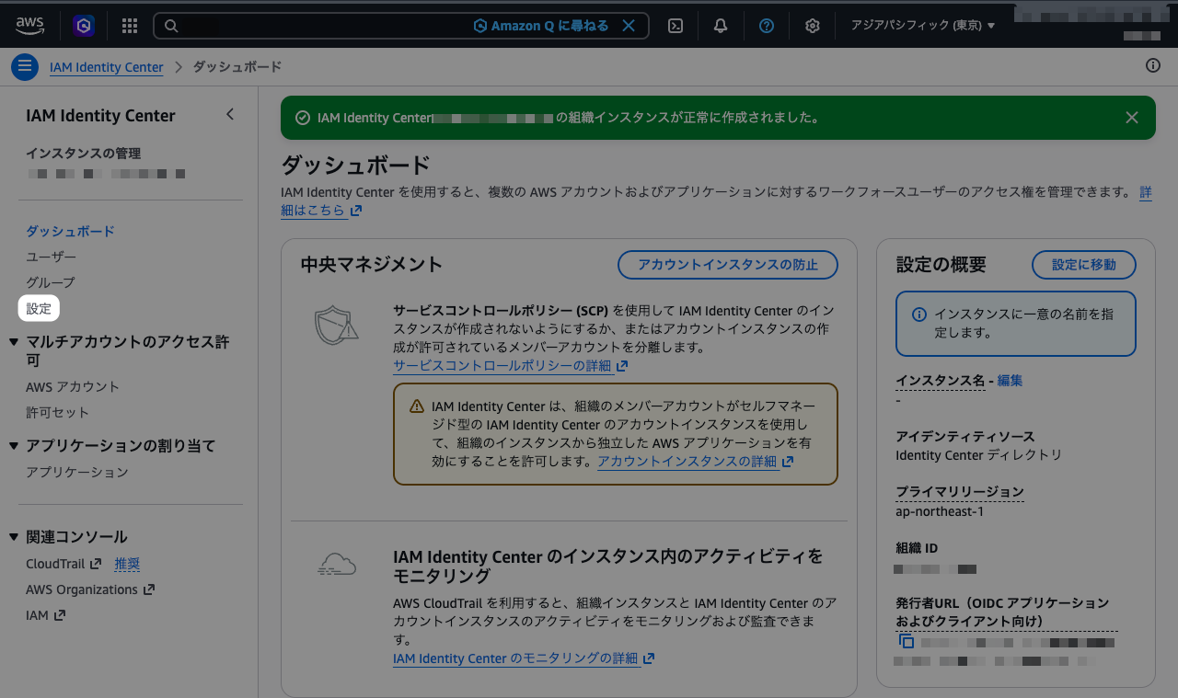
Task: Click the warning triangle icon in the alert box
Action: click(x=417, y=406)
